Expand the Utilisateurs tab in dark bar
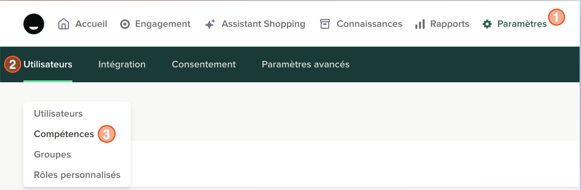This screenshot has height=190, width=581. tap(48, 64)
